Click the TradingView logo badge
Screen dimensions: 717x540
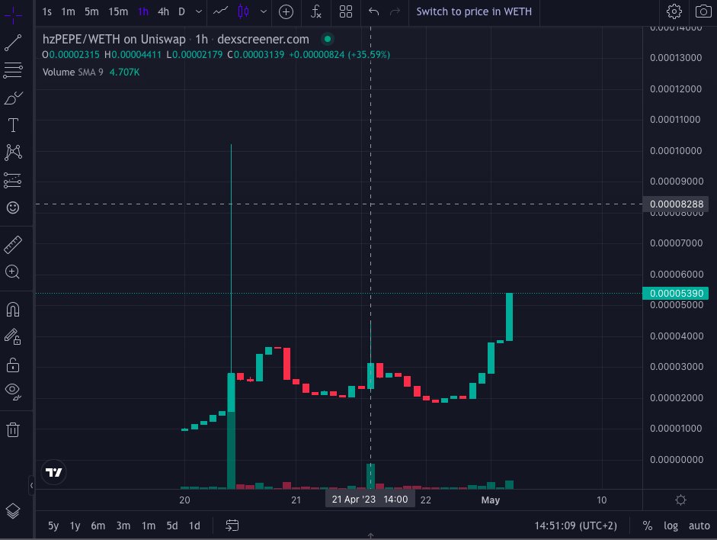54,472
